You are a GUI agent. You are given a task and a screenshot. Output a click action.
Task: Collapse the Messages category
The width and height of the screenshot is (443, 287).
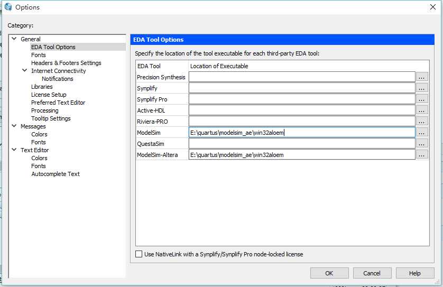click(14, 126)
